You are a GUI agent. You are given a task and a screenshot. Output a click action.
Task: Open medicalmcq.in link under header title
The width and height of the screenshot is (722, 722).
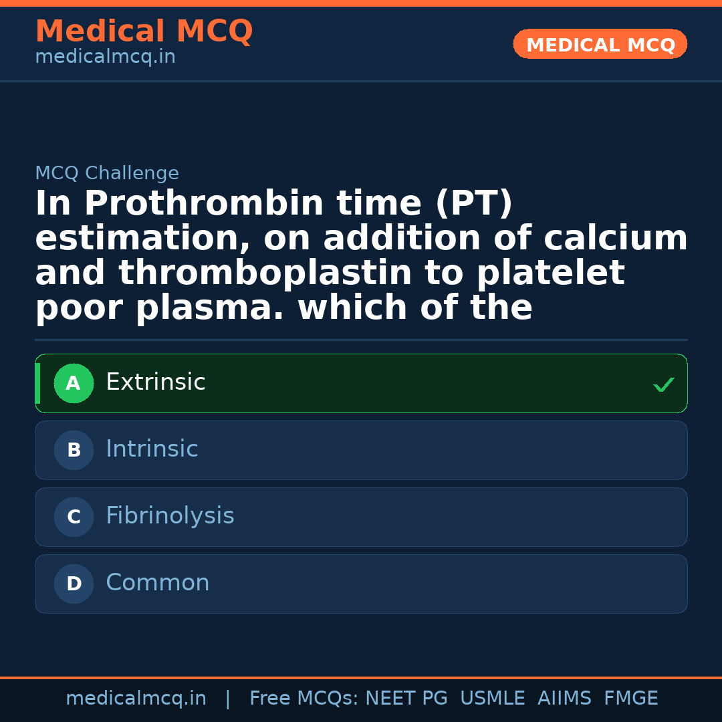(105, 57)
